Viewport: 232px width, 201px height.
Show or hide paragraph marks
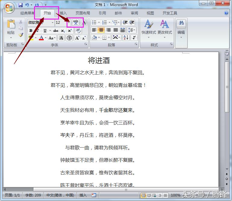point(134,38)
